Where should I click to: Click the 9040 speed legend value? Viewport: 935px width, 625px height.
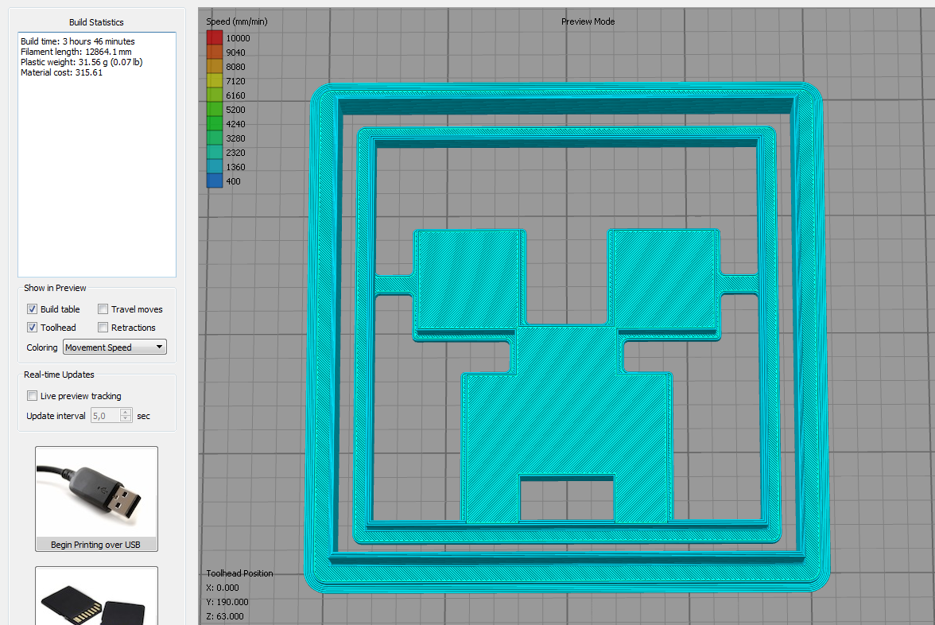[x=235, y=52]
